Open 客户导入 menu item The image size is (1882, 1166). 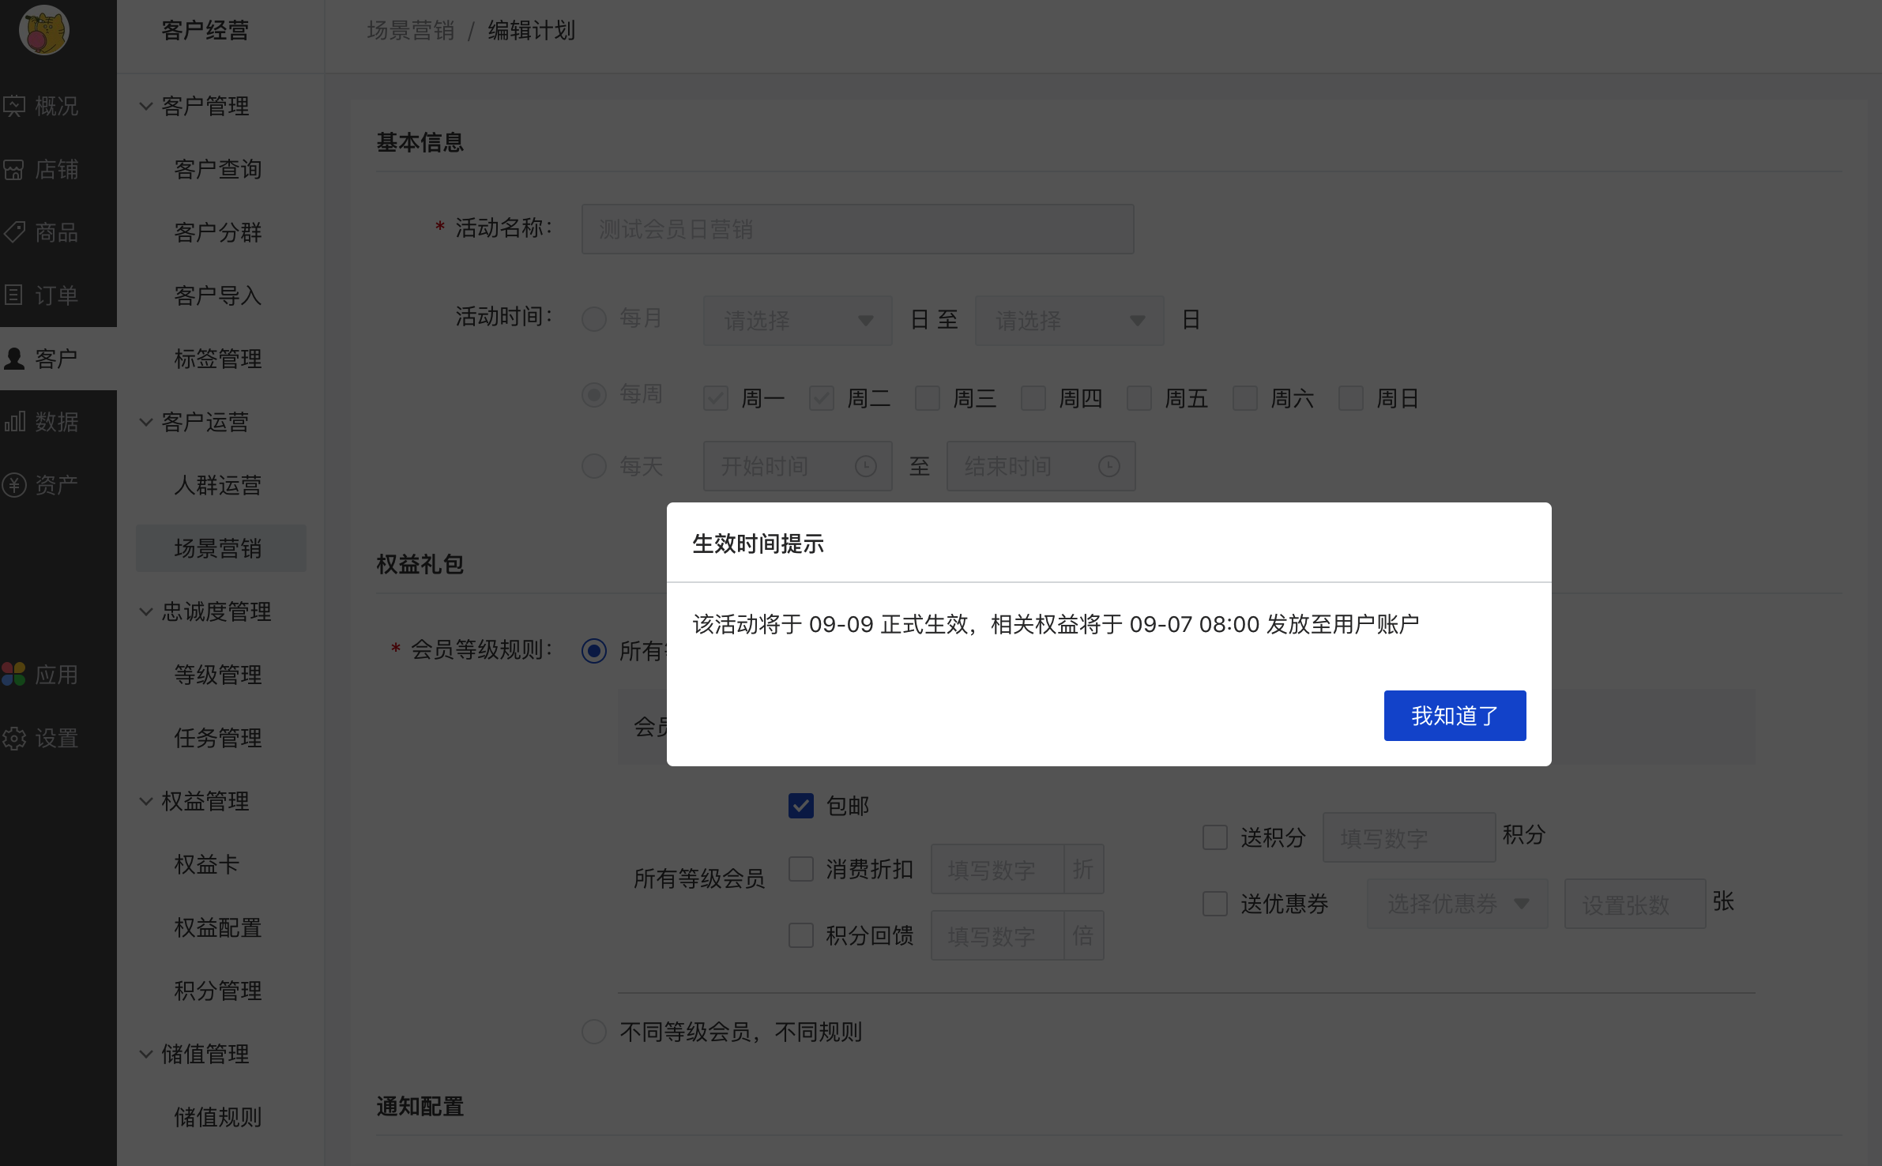218,295
